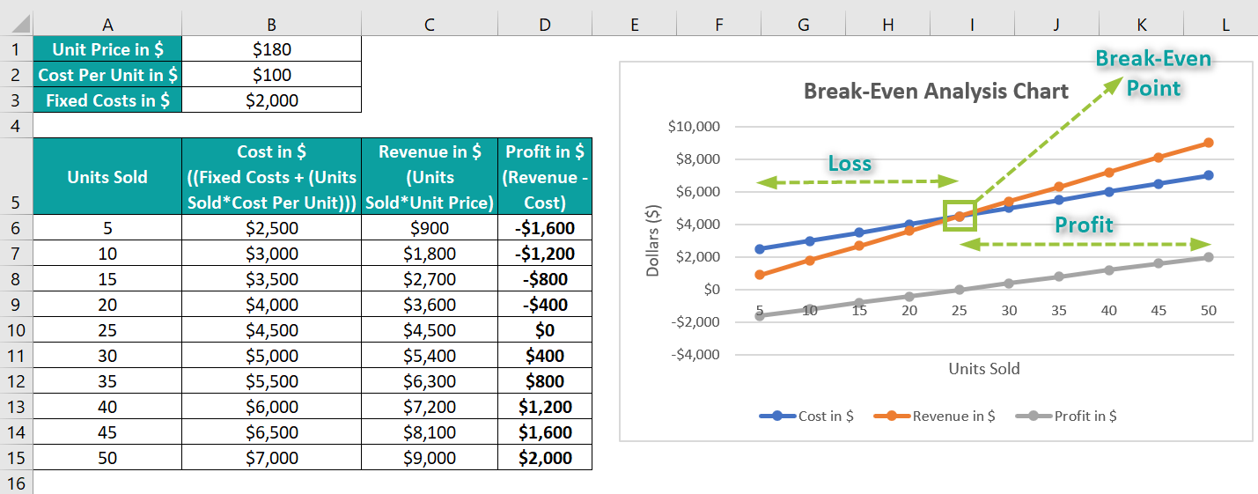Click the orange Revenue point at 5 units
The image size is (1258, 494).
760,275
